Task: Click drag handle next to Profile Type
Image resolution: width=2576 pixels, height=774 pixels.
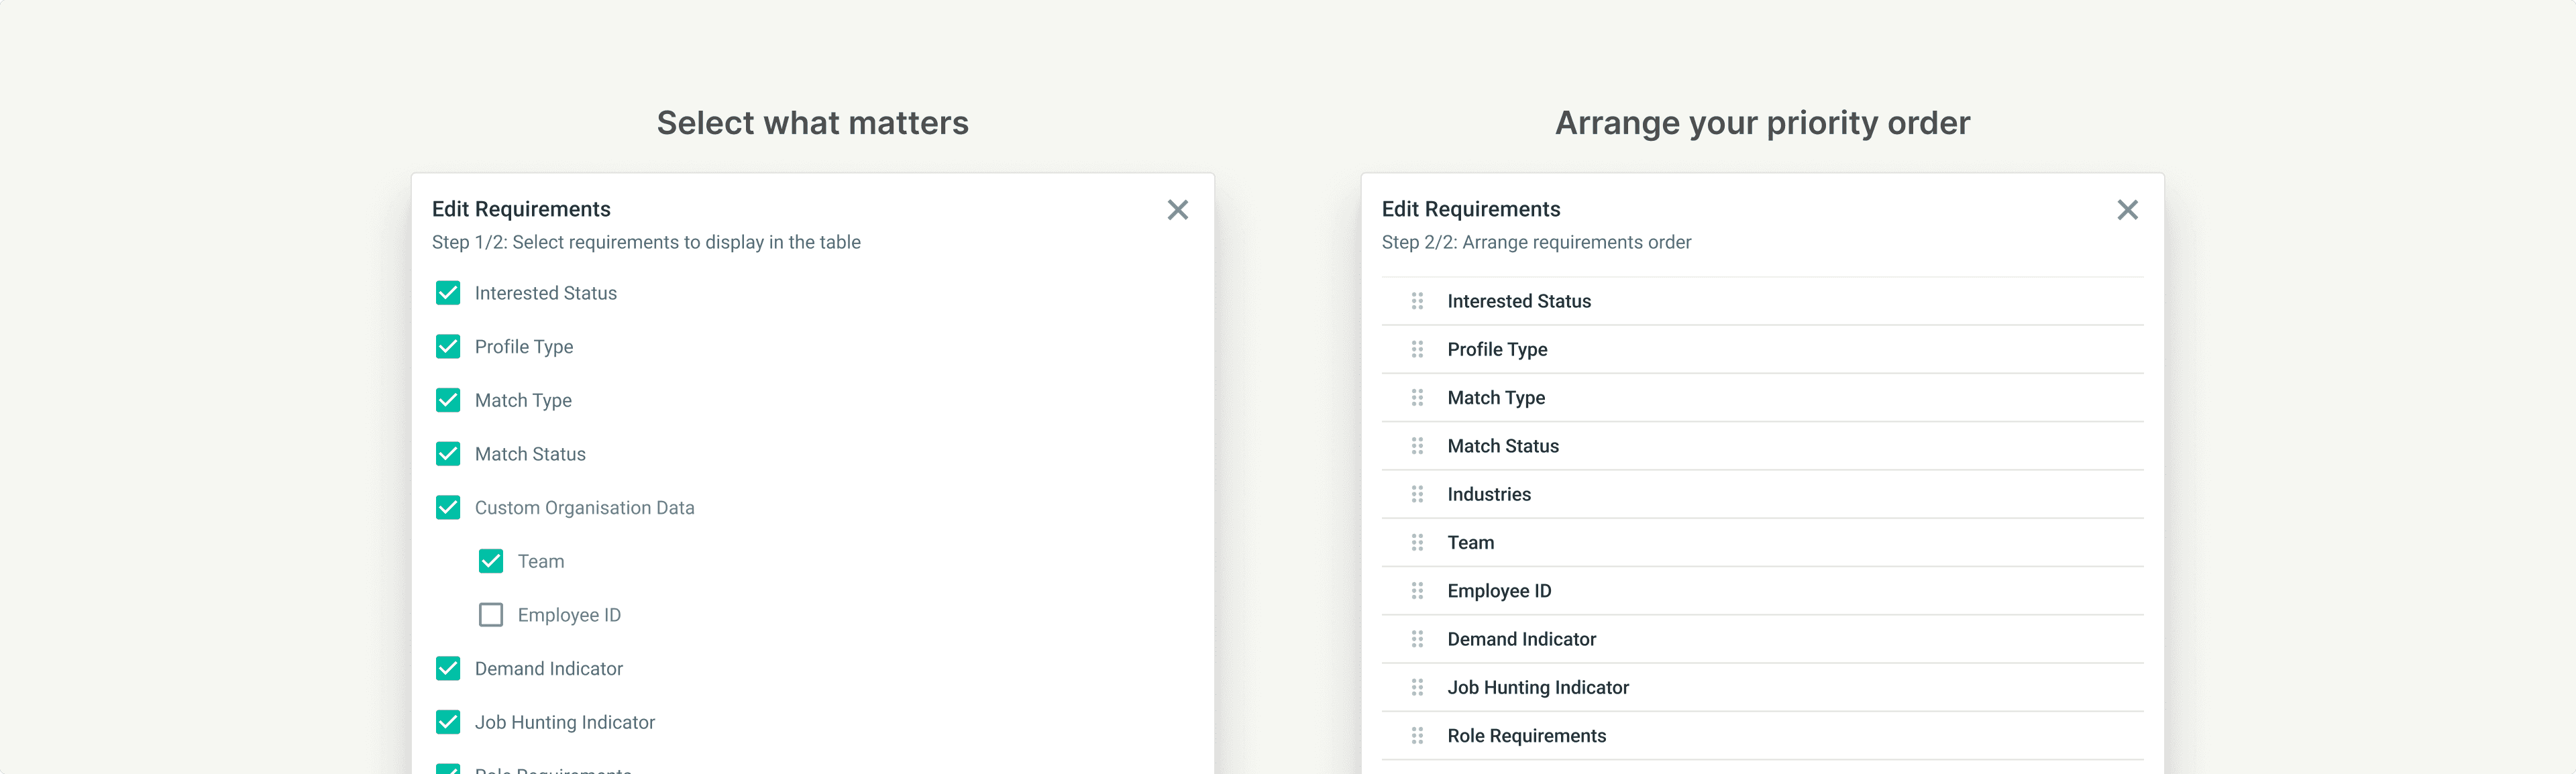Action: [x=1417, y=349]
